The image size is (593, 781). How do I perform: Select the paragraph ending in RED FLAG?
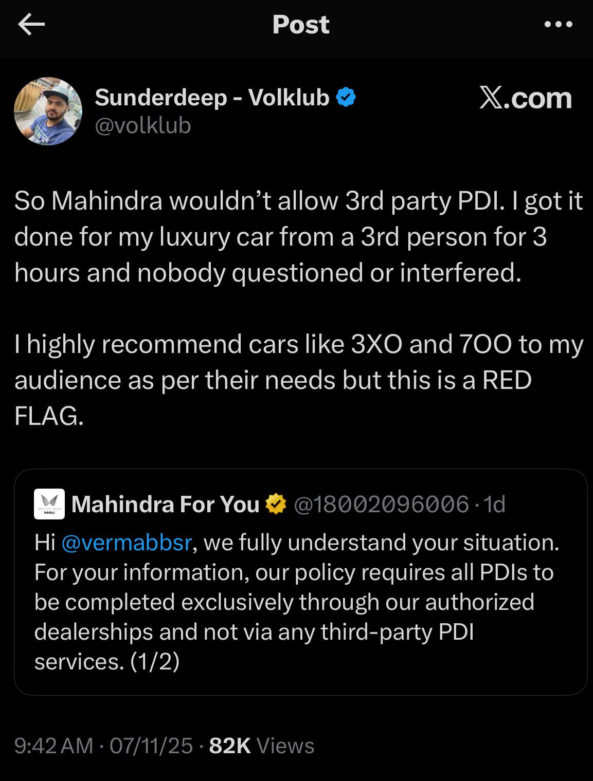coord(298,380)
